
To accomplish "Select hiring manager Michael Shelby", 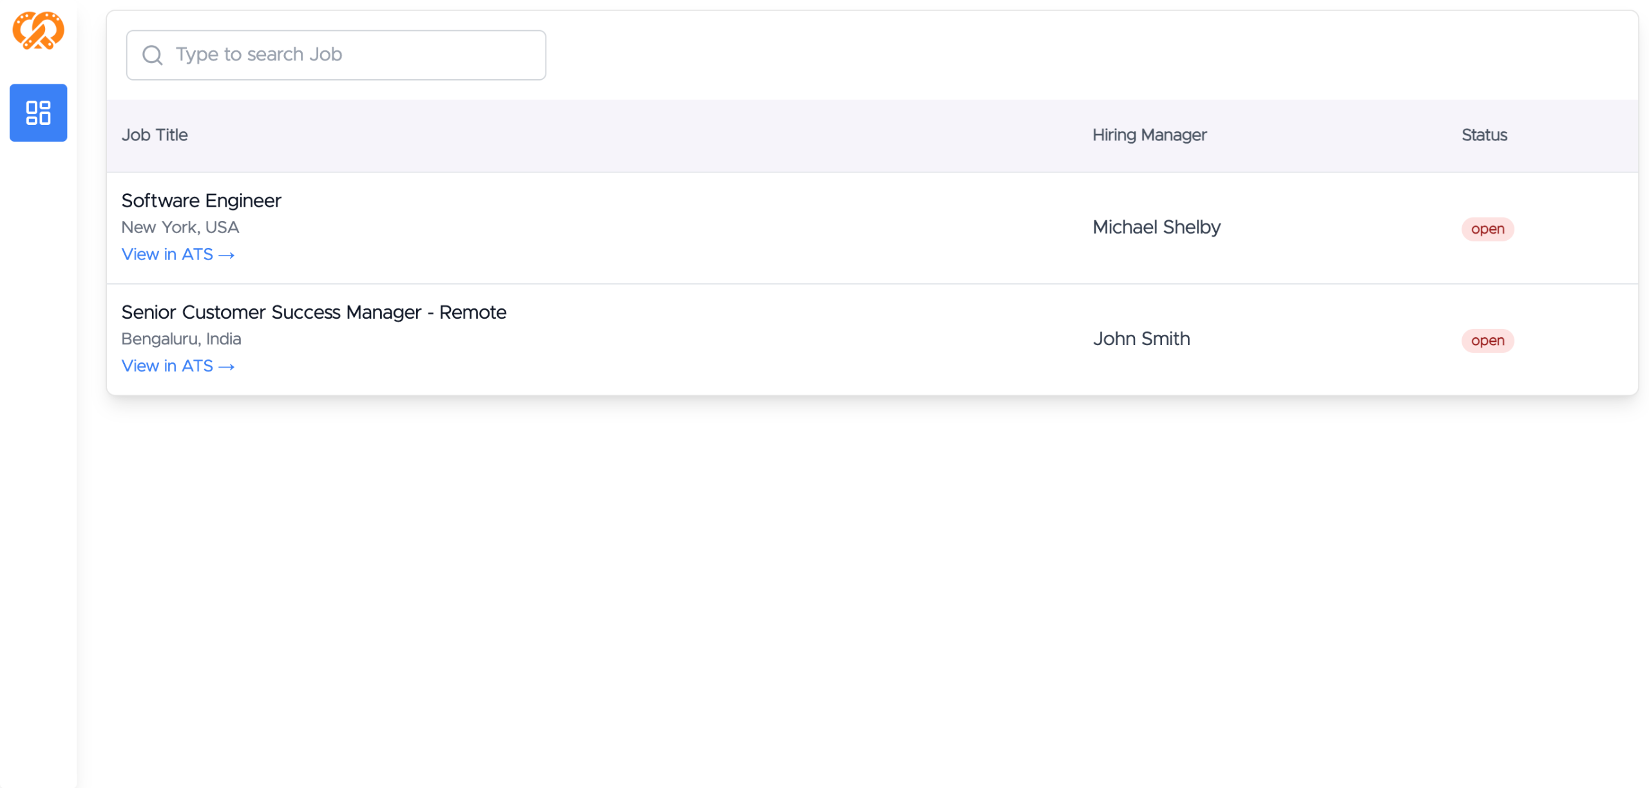I will pos(1156,227).
